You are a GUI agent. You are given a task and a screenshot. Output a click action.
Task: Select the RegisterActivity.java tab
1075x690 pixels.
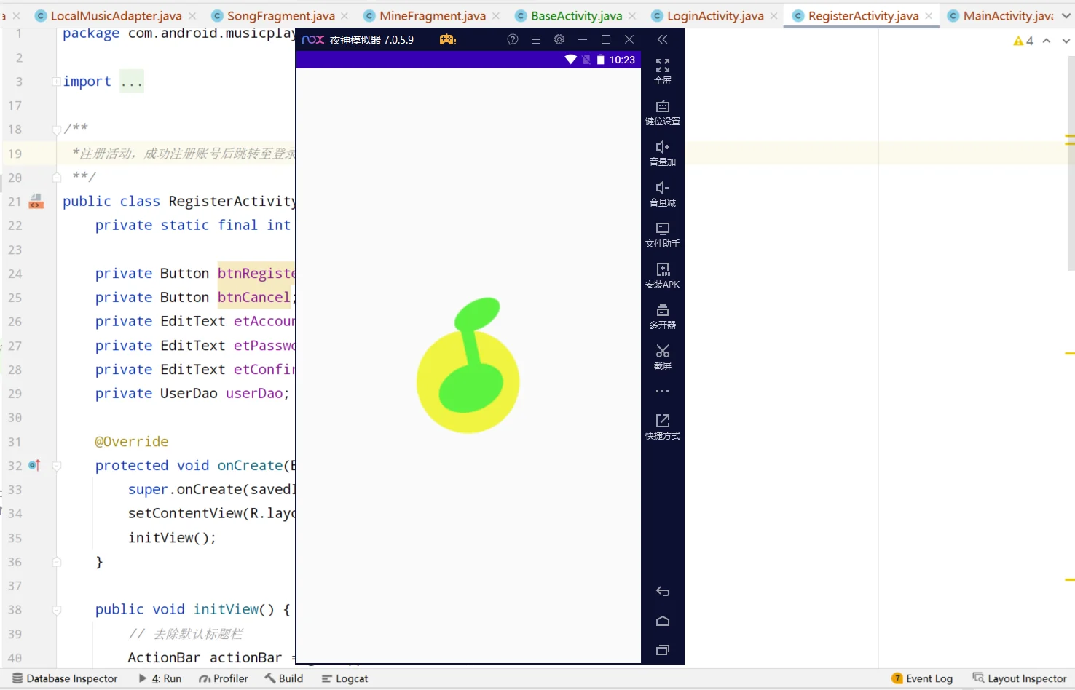[x=863, y=16]
